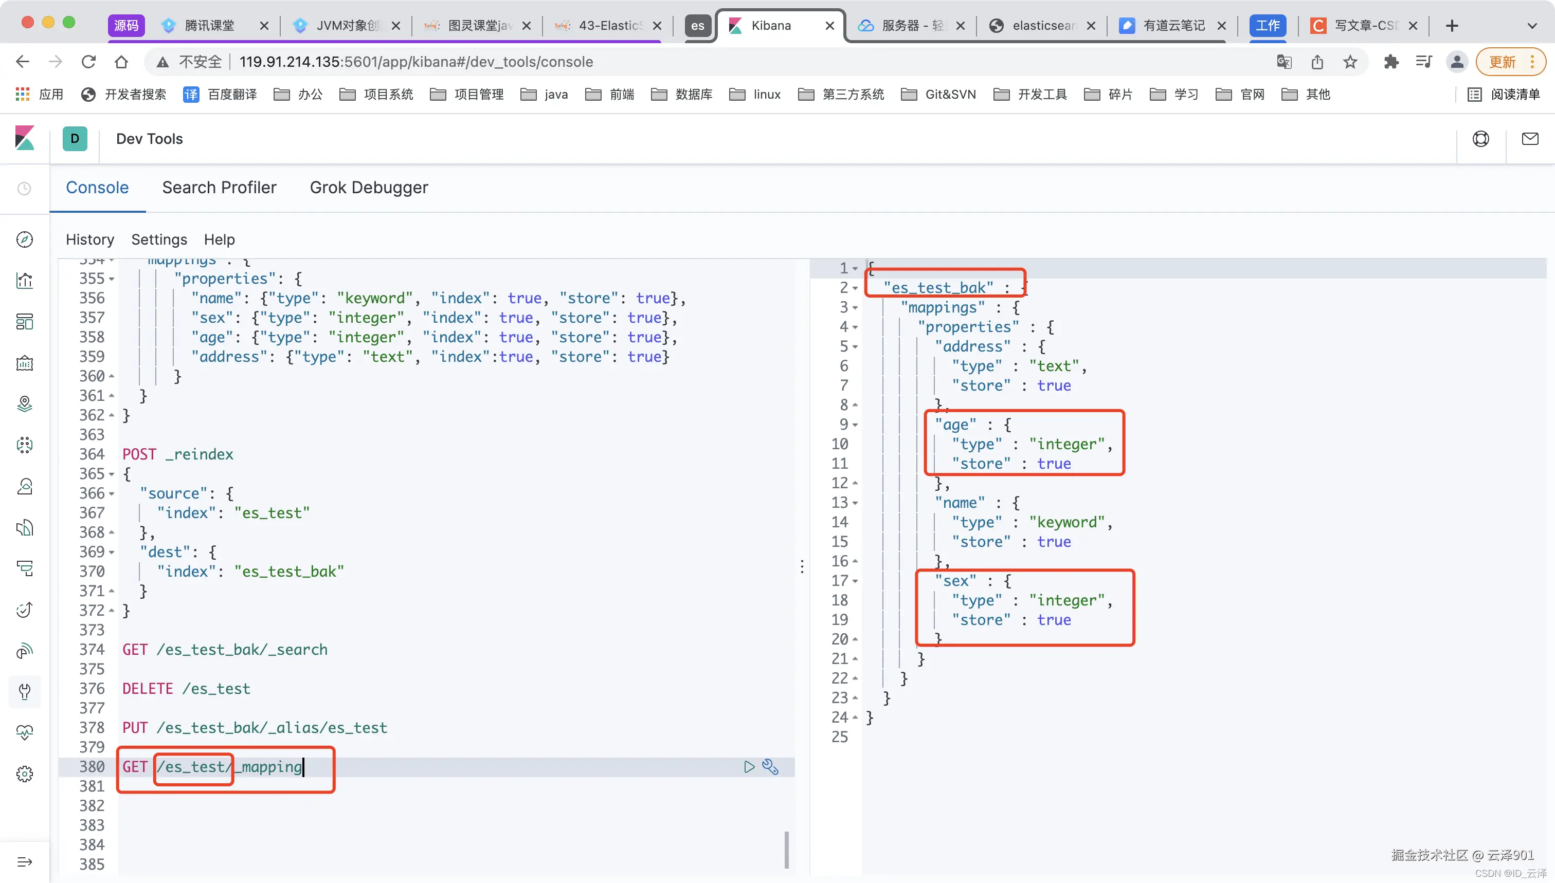Click the Kibana logo at the top left
1555x883 pixels.
(24, 138)
